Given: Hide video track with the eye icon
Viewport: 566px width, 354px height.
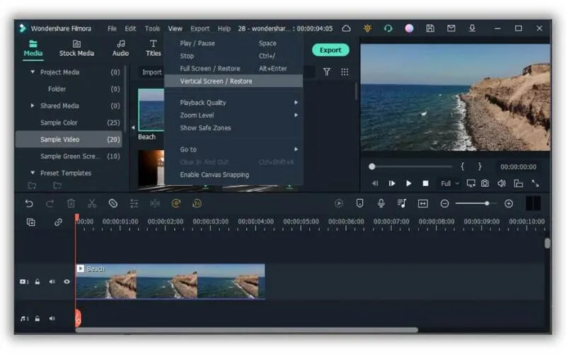Looking at the screenshot, I should point(67,282).
